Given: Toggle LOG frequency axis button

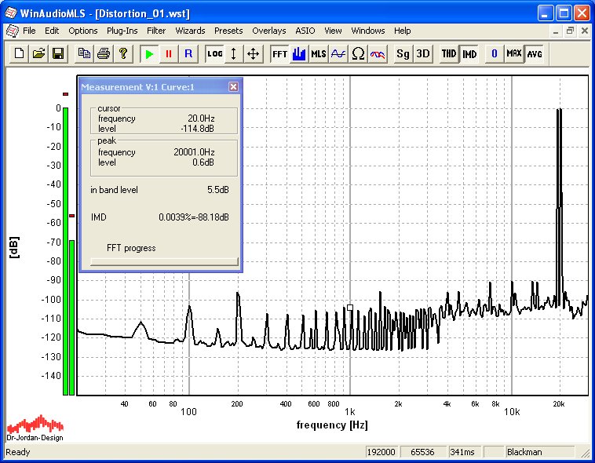Looking at the screenshot, I should 214,54.
